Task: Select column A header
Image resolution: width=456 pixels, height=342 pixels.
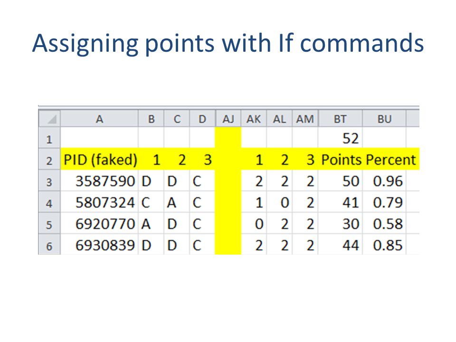Action: [99, 119]
